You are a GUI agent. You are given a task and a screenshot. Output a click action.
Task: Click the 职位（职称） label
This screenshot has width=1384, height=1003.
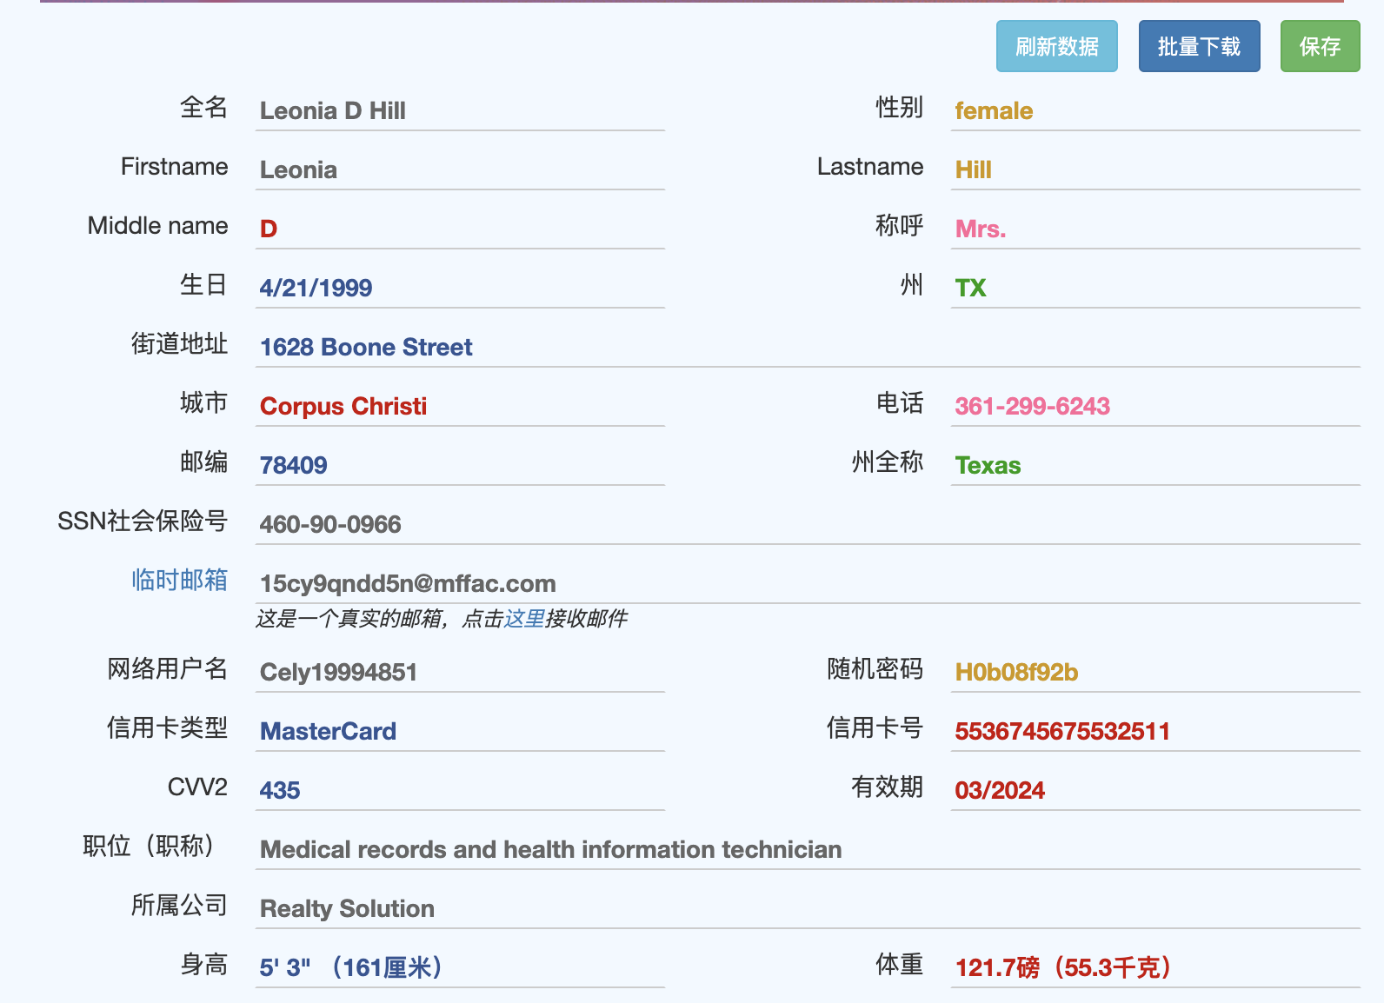[148, 846]
